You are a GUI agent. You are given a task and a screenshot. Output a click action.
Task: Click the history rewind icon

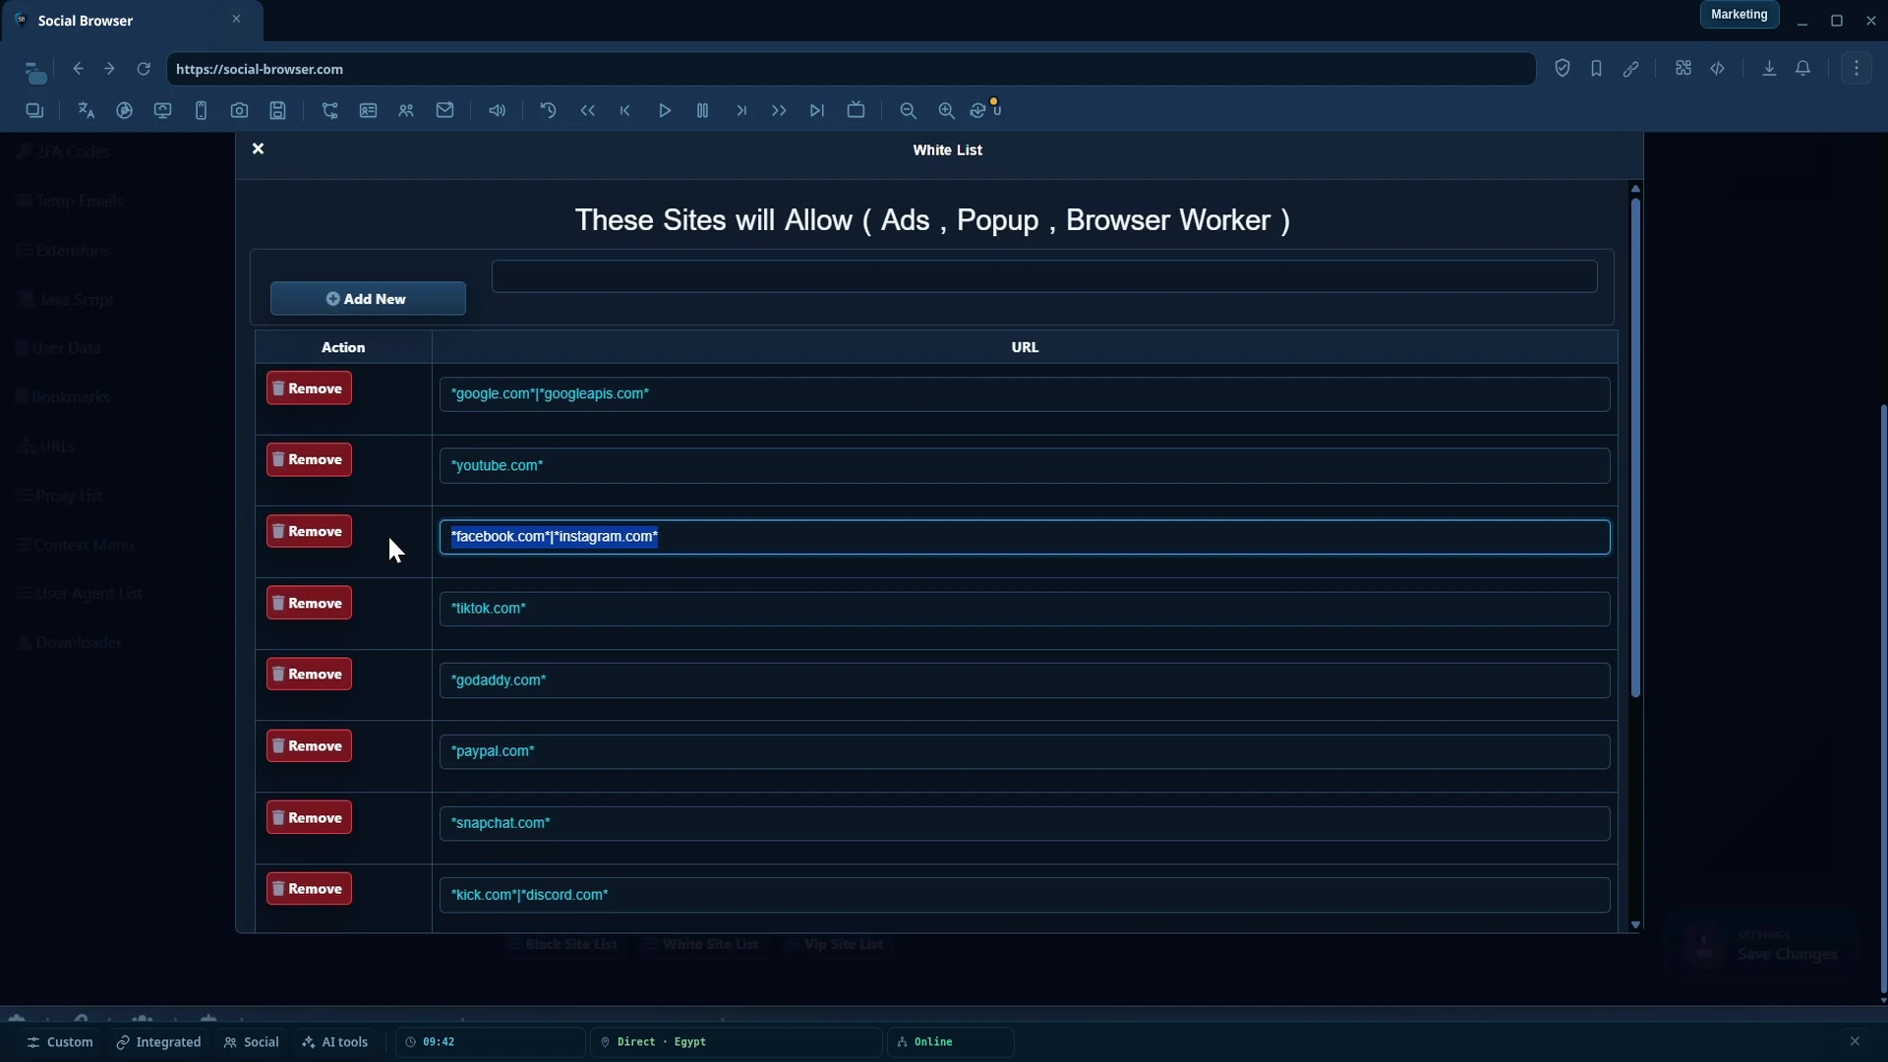point(549,111)
